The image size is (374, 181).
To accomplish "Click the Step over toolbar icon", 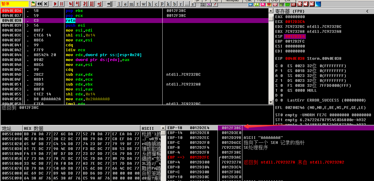I will [78, 4].
